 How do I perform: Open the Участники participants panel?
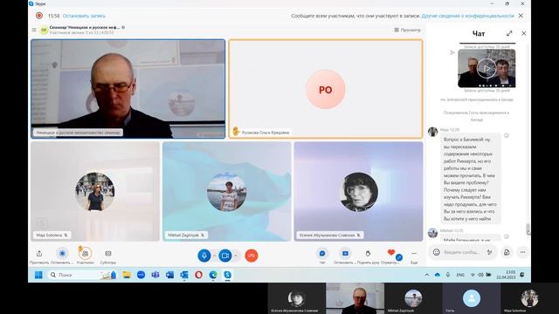pos(85,254)
